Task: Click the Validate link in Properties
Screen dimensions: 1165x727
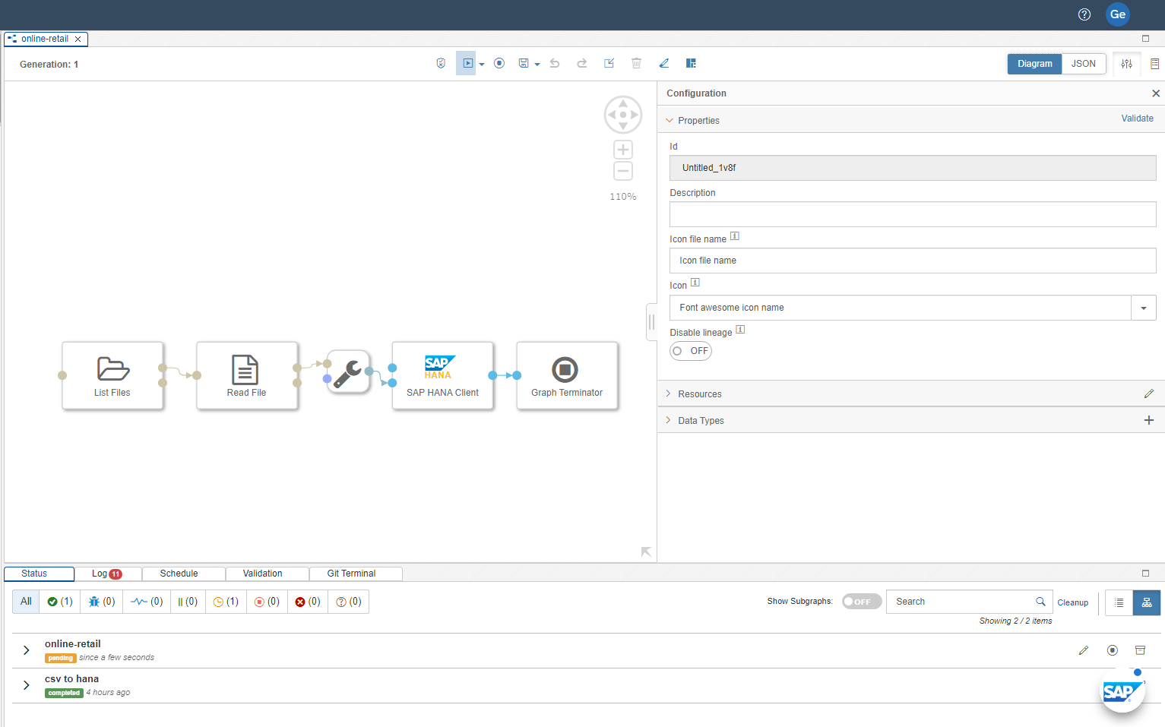Action: 1137,119
